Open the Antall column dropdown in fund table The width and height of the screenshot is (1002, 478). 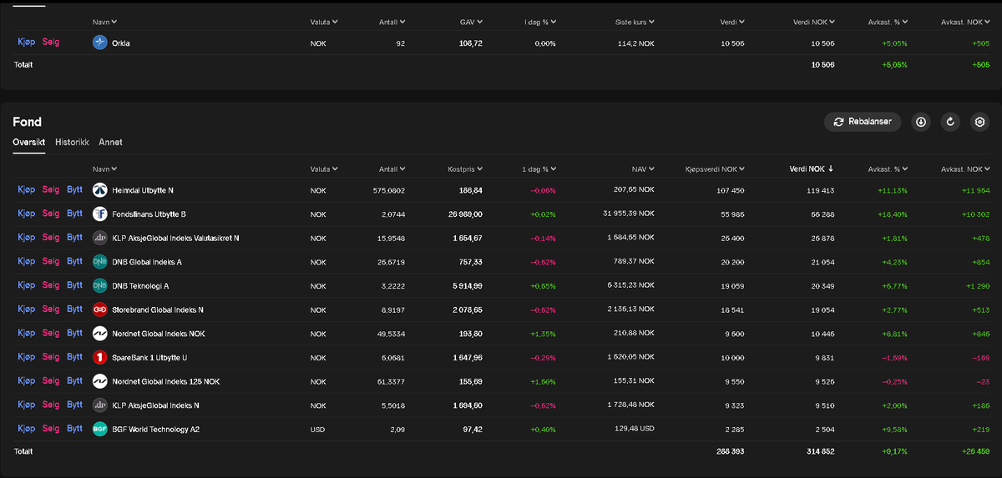coord(392,169)
